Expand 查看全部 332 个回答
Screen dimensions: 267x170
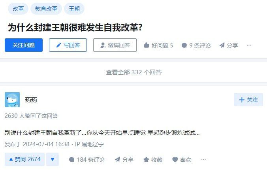point(133,72)
